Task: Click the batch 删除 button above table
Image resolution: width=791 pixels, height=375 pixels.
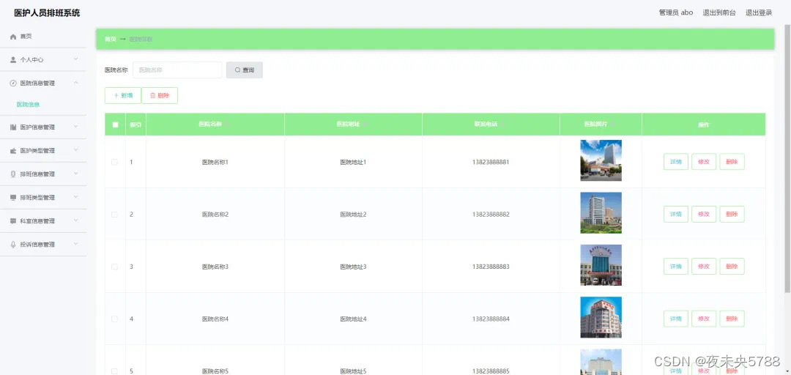Action: coord(160,95)
